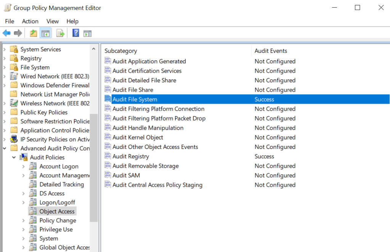
Task: Open the Action menu
Action: tap(30, 21)
